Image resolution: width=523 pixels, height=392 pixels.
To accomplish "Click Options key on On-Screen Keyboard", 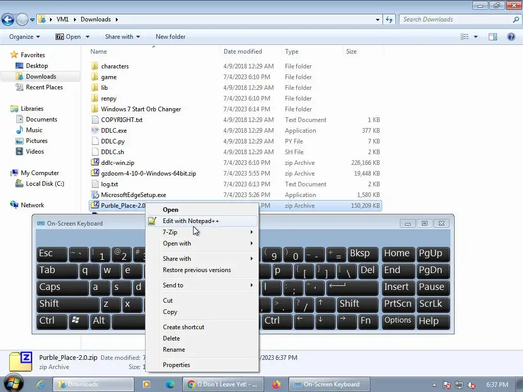I will (x=398, y=321).
